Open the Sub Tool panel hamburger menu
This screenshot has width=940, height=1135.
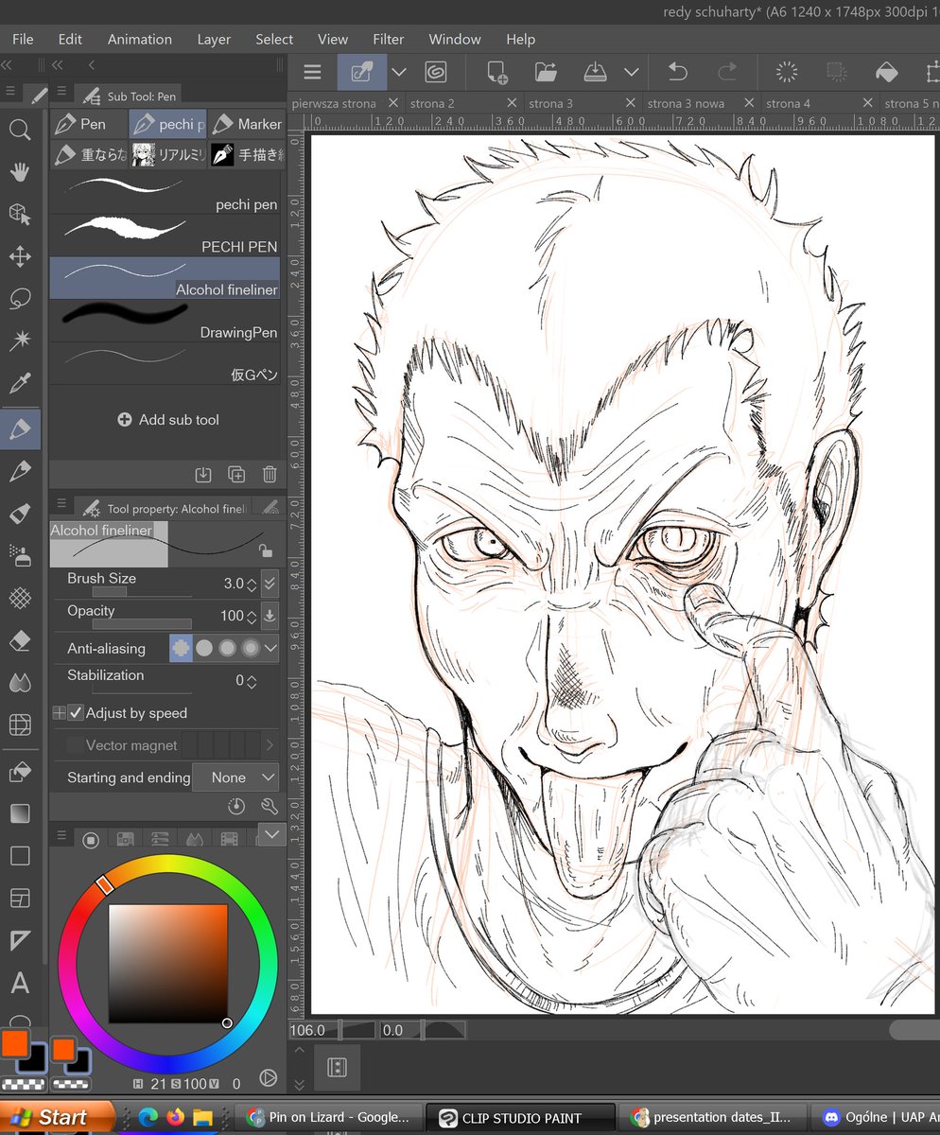[x=61, y=93]
